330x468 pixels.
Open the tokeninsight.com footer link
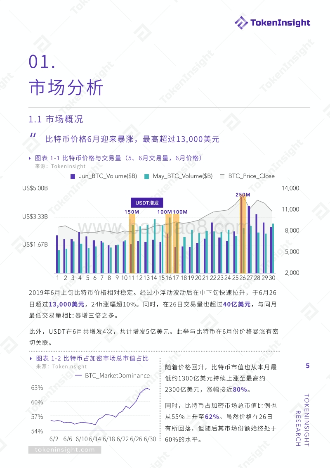pos(65,450)
